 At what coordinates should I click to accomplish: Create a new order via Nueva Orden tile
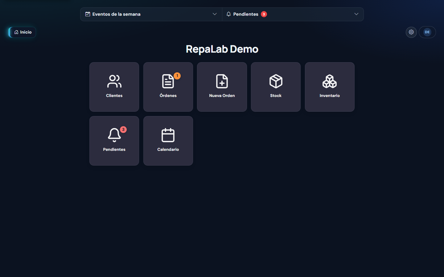pos(222,87)
